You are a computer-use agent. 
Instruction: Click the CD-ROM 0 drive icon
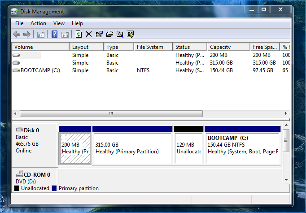[x=19, y=174]
